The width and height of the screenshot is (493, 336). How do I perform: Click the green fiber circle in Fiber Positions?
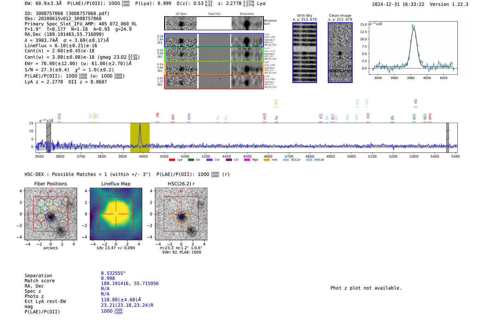pos(45,209)
